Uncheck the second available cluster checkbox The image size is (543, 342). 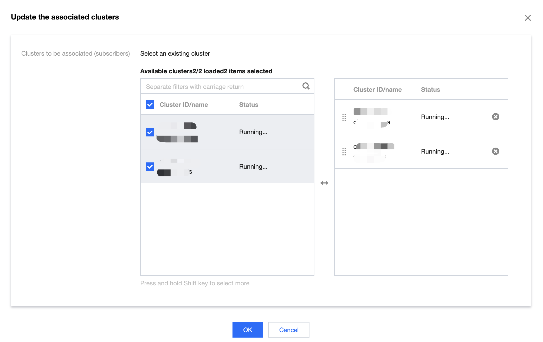(150, 167)
